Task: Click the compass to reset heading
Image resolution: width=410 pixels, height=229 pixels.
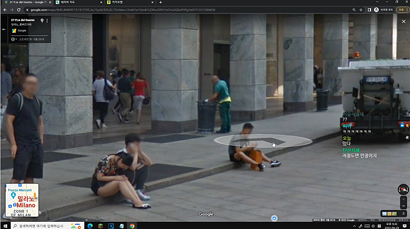Action: [403, 189]
